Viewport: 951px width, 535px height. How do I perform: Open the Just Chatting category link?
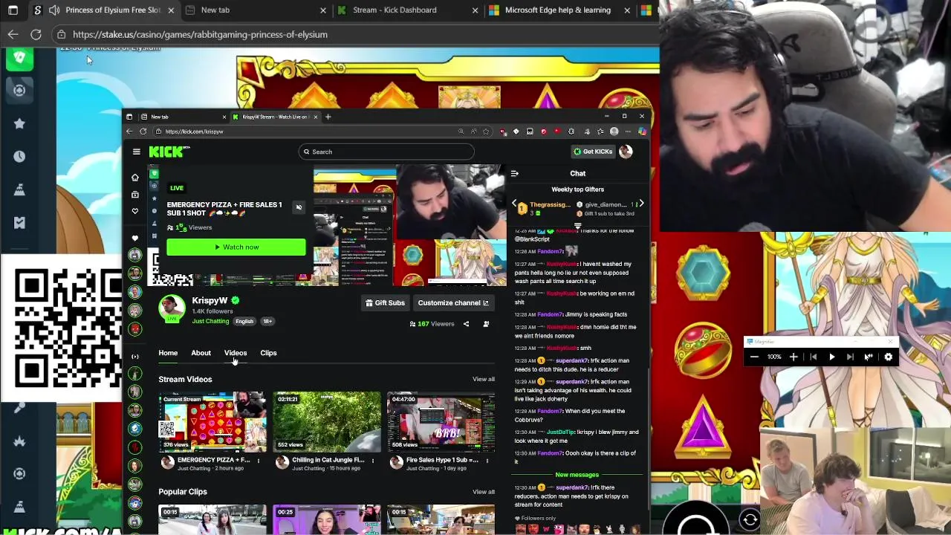(210, 321)
